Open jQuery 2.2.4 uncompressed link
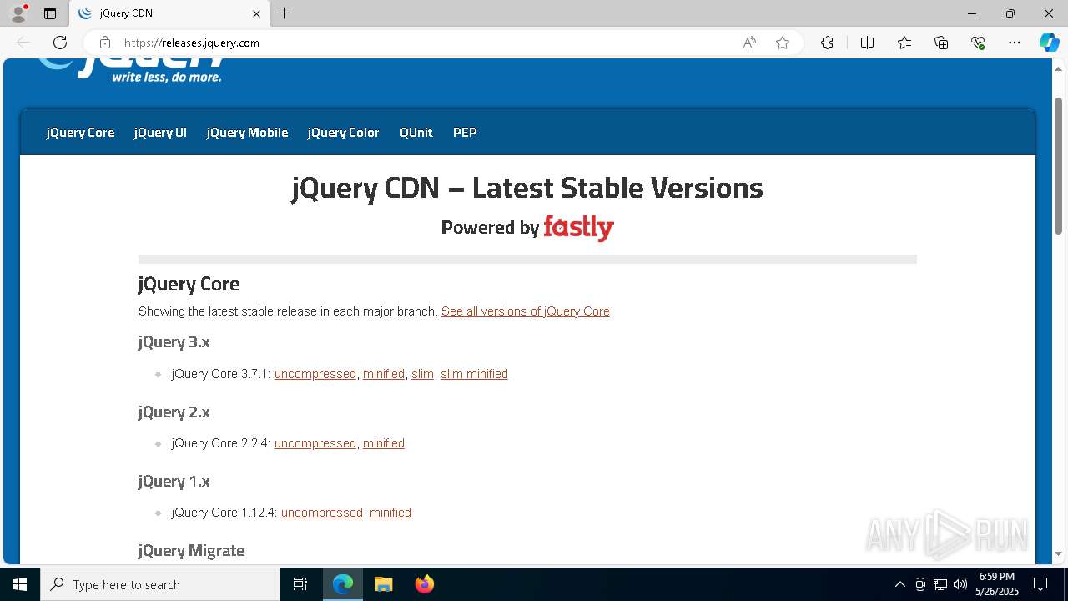 [315, 443]
